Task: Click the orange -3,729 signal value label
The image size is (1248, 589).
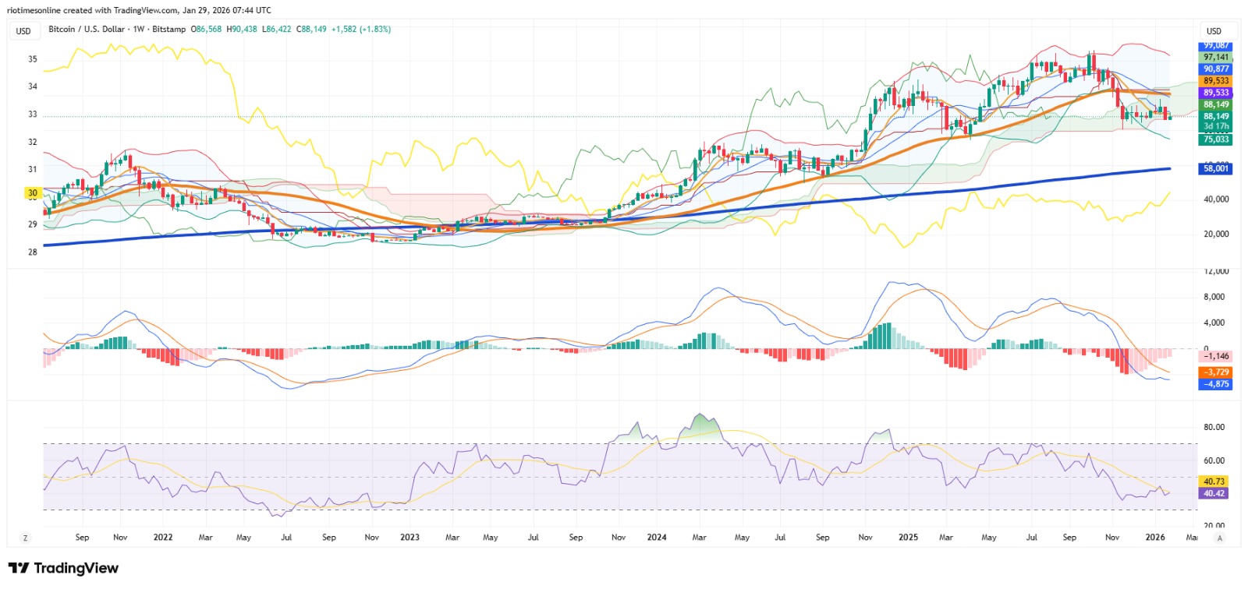Action: coord(1215,372)
